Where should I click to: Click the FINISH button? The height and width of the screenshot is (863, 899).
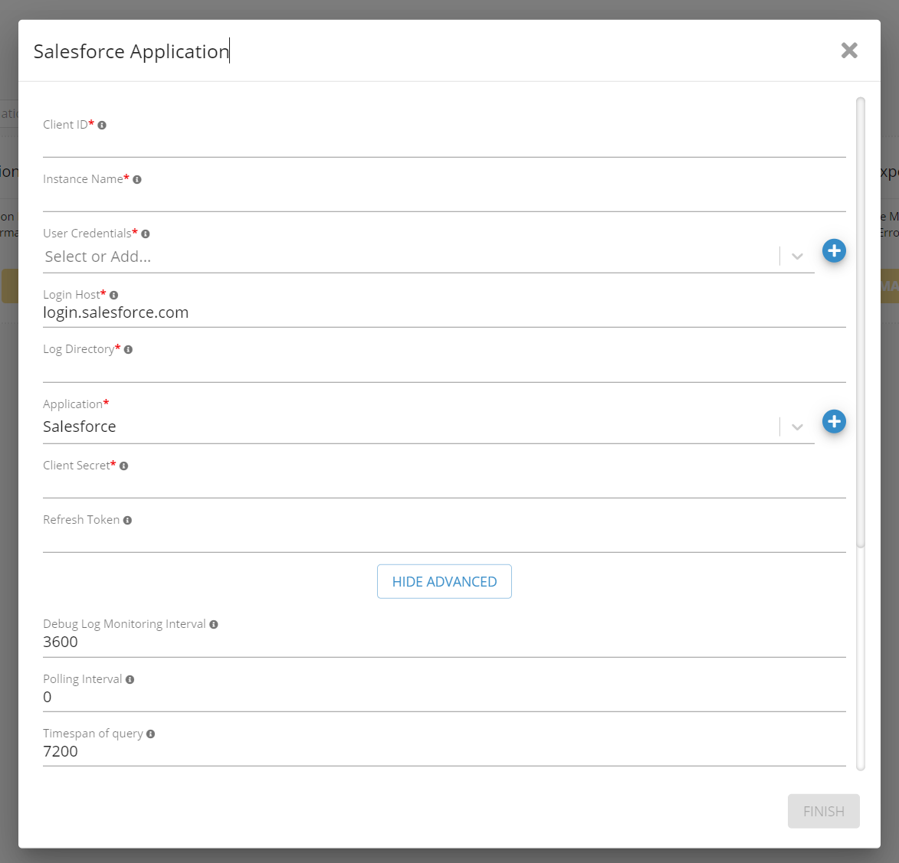(x=823, y=811)
